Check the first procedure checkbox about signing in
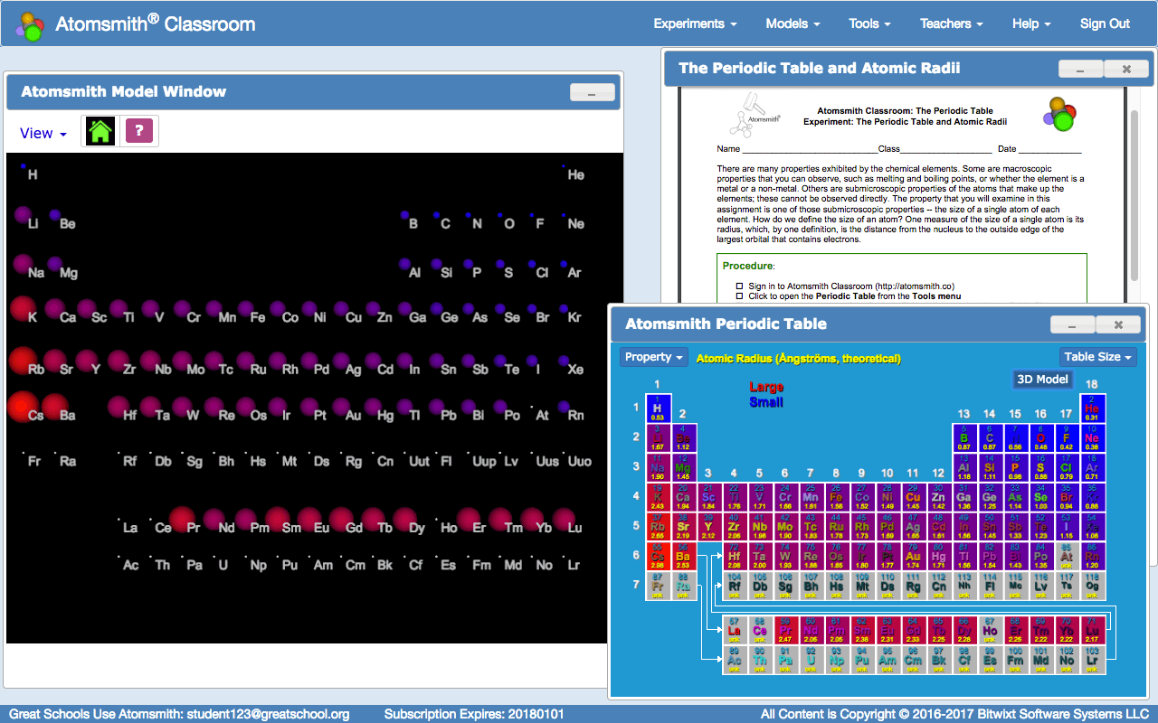The image size is (1158, 723). pos(739,286)
